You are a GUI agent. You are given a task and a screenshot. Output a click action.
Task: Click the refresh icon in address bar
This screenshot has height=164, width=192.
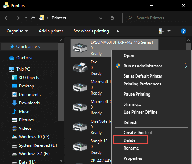pyautogui.click(x=112, y=18)
